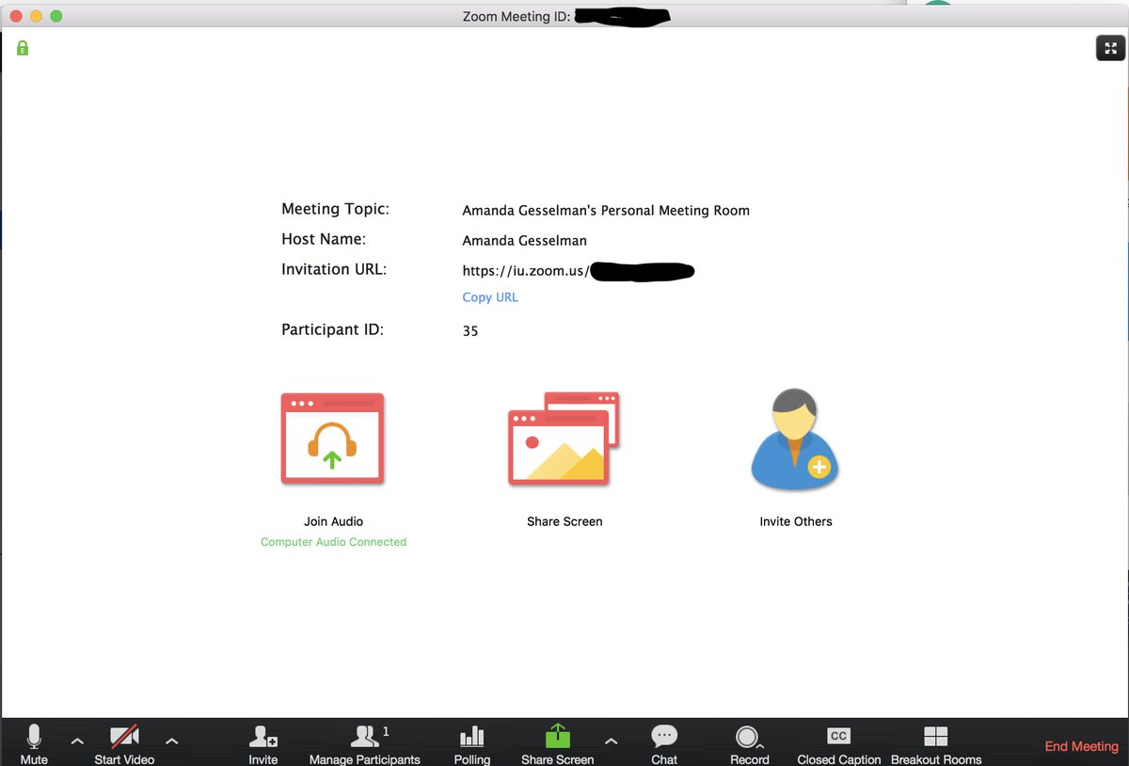
Task: Click the green encryption lock icon
Action: click(x=23, y=47)
